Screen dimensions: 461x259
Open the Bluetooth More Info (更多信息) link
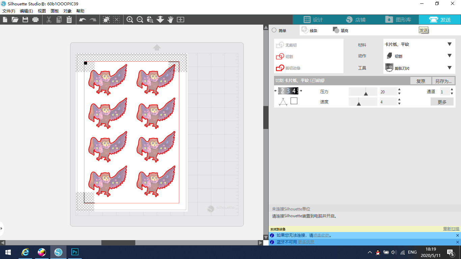click(x=306, y=242)
